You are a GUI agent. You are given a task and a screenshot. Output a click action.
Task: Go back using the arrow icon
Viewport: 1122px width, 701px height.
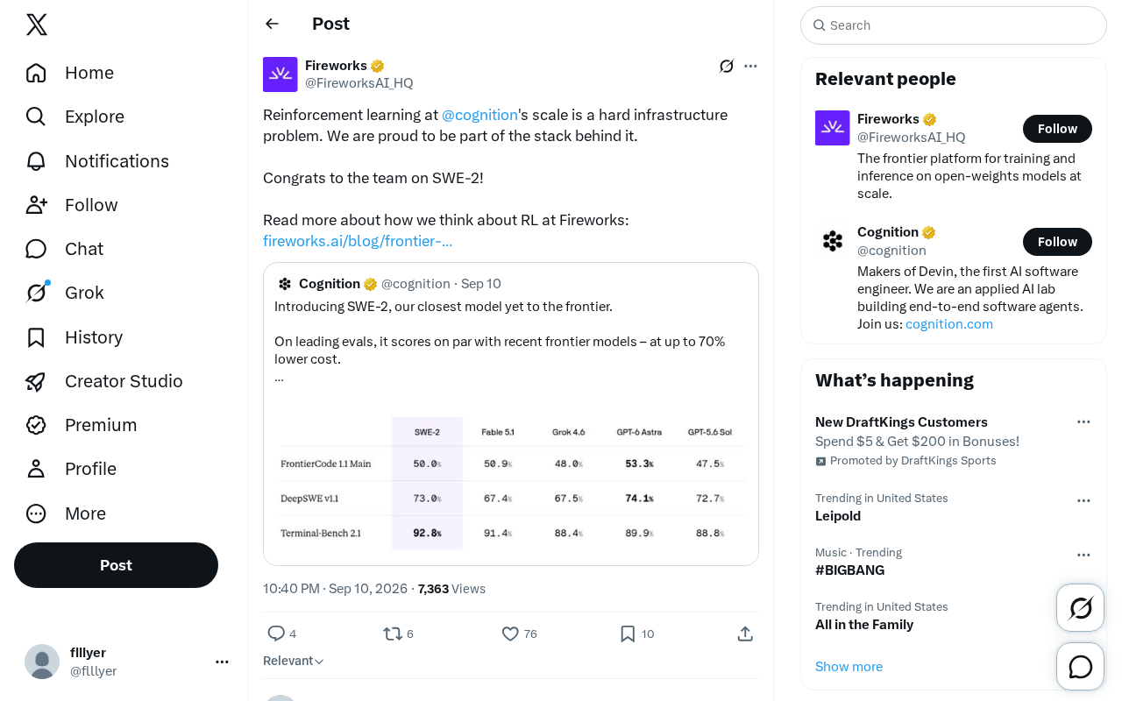pos(272,24)
